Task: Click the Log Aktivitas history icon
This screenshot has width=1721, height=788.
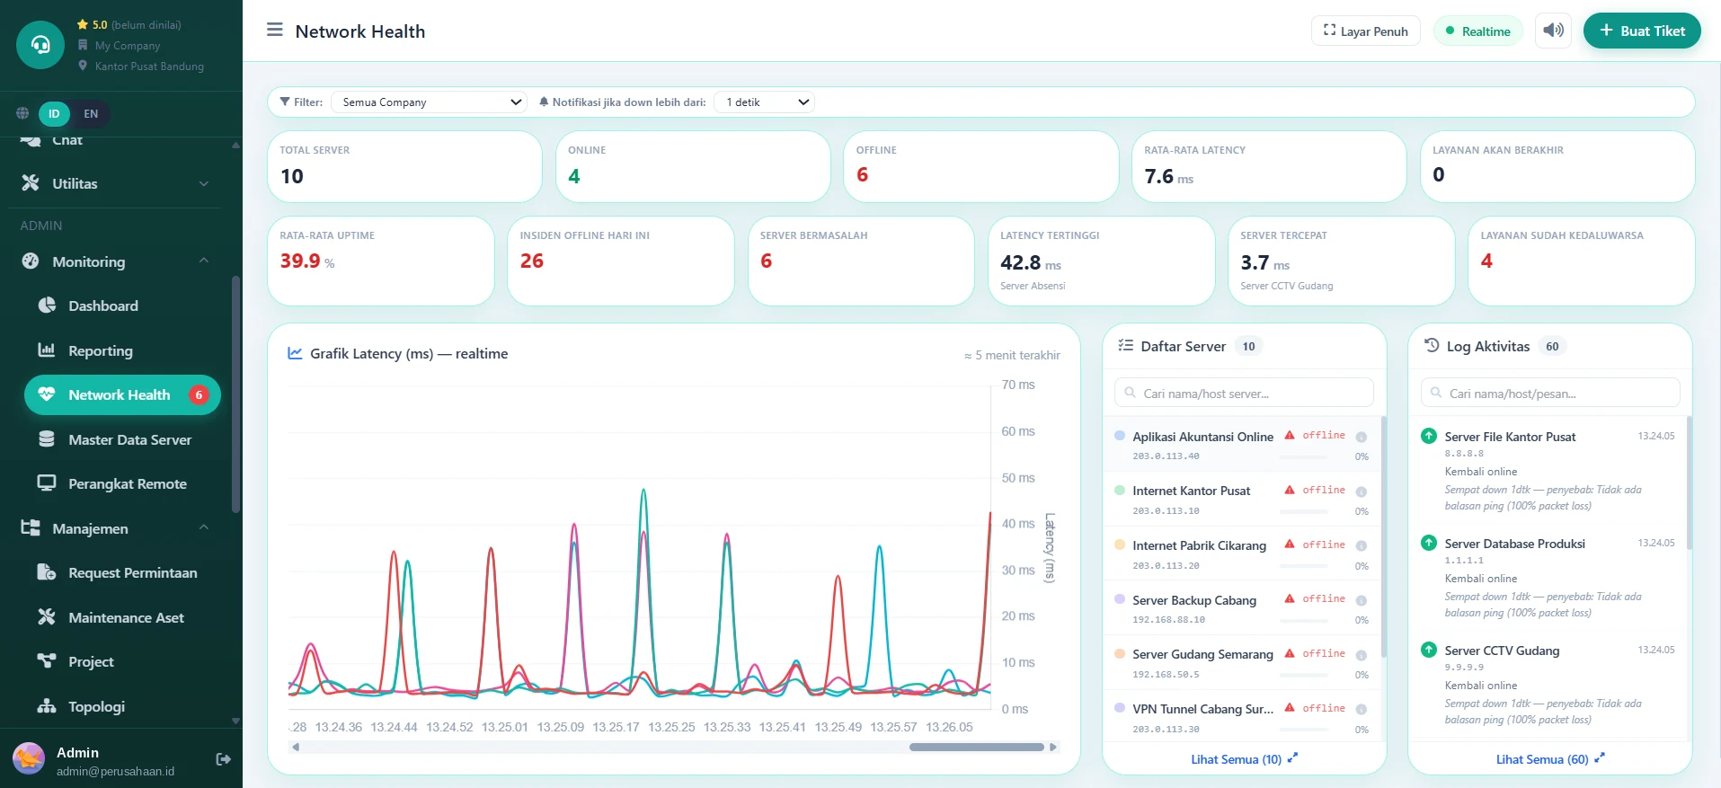Action: tap(1432, 345)
